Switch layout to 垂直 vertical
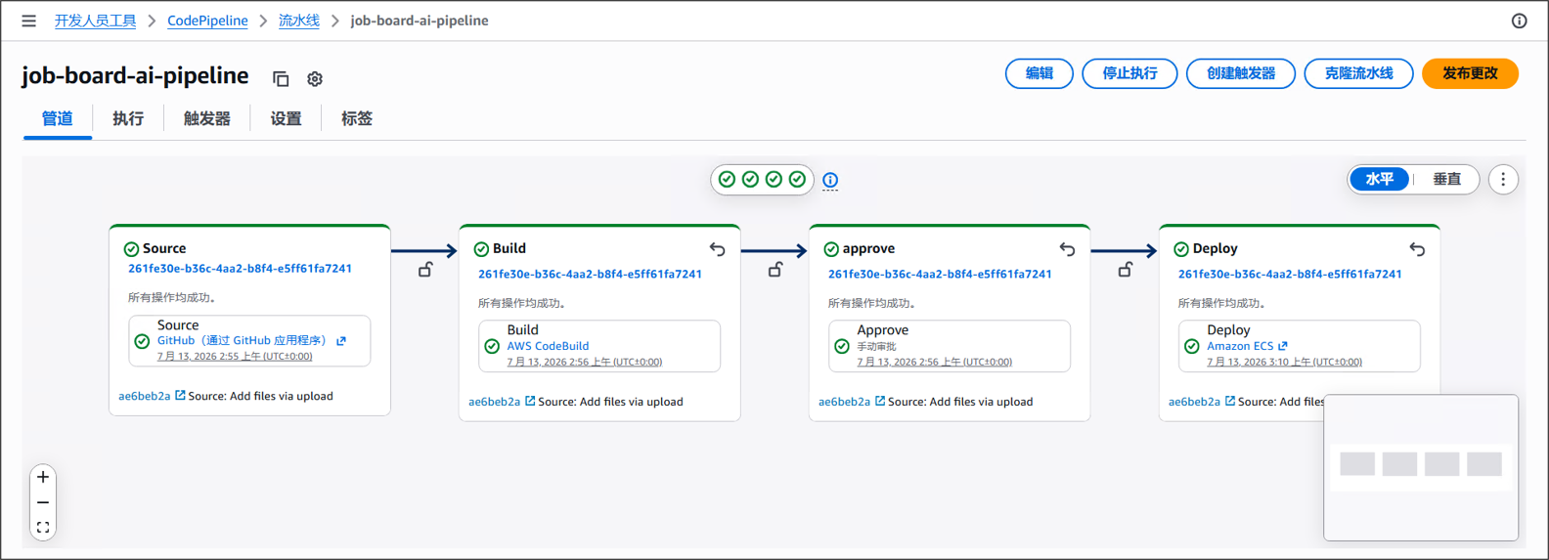 click(x=1446, y=179)
